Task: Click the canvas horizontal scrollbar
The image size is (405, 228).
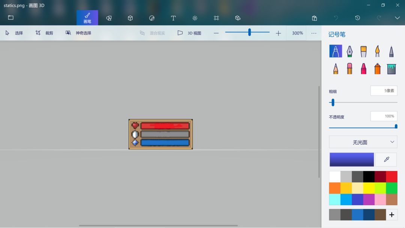Action: [x=158, y=225]
